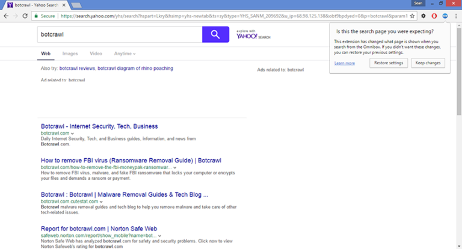Switch to the Images tab
The width and height of the screenshot is (462, 249).
click(70, 54)
